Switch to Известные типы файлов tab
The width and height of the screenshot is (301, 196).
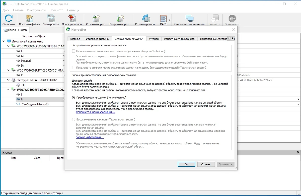pyautogui.click(x=179, y=39)
